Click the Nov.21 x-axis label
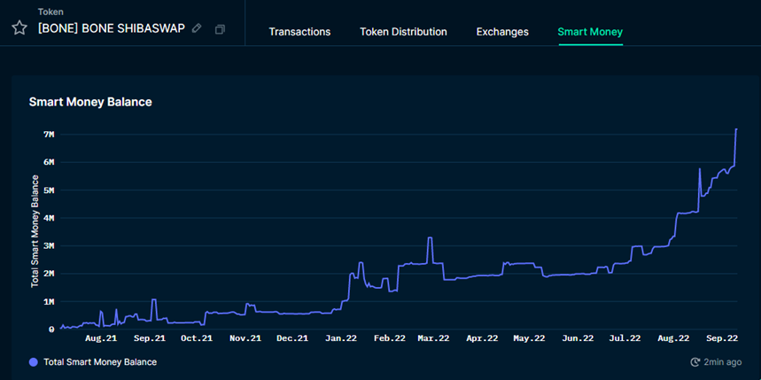This screenshot has width=761, height=380. 245,337
